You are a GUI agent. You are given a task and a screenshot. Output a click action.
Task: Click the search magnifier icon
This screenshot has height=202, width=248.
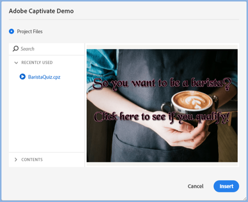[16, 49]
